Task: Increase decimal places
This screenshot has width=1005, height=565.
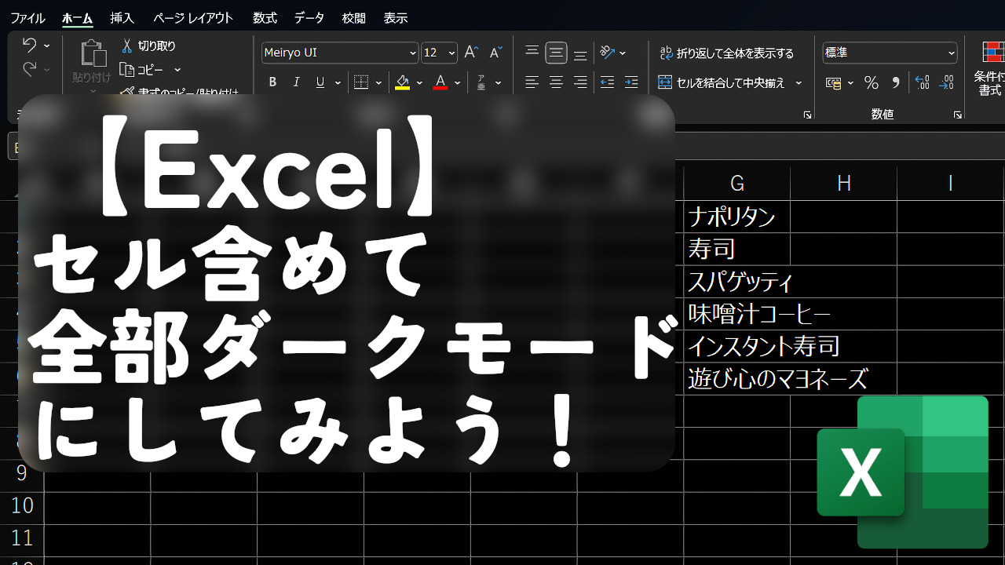Action: (x=923, y=82)
